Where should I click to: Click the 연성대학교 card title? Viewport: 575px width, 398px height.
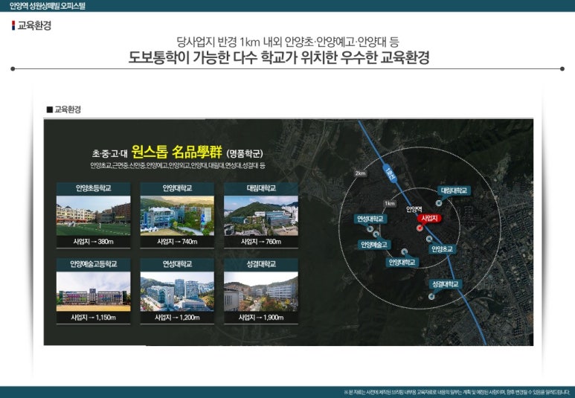(177, 264)
